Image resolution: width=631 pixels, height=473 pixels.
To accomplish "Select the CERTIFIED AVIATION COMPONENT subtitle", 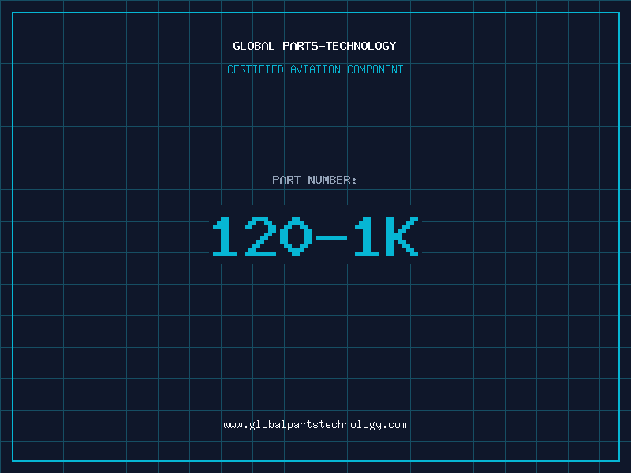I will click(315, 69).
